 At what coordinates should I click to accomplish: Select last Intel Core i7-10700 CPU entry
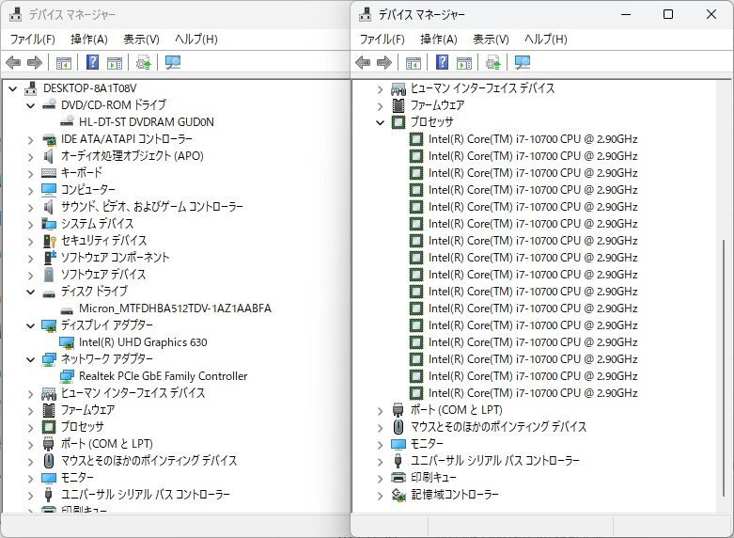pyautogui.click(x=533, y=393)
